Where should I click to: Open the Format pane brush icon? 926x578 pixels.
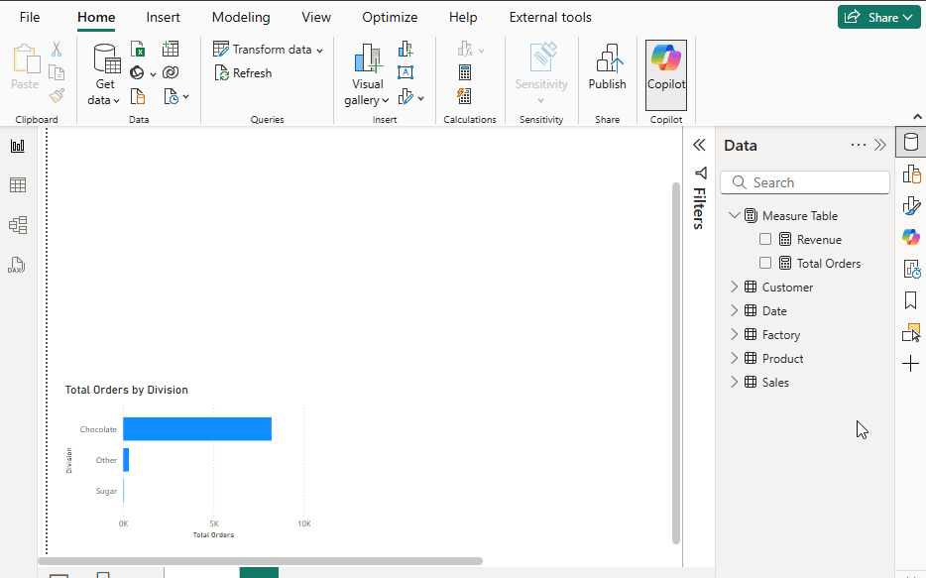911,206
